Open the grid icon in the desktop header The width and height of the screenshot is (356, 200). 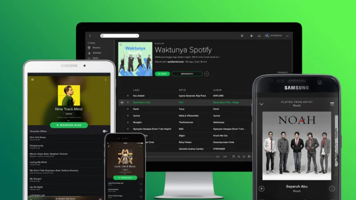click(x=242, y=36)
